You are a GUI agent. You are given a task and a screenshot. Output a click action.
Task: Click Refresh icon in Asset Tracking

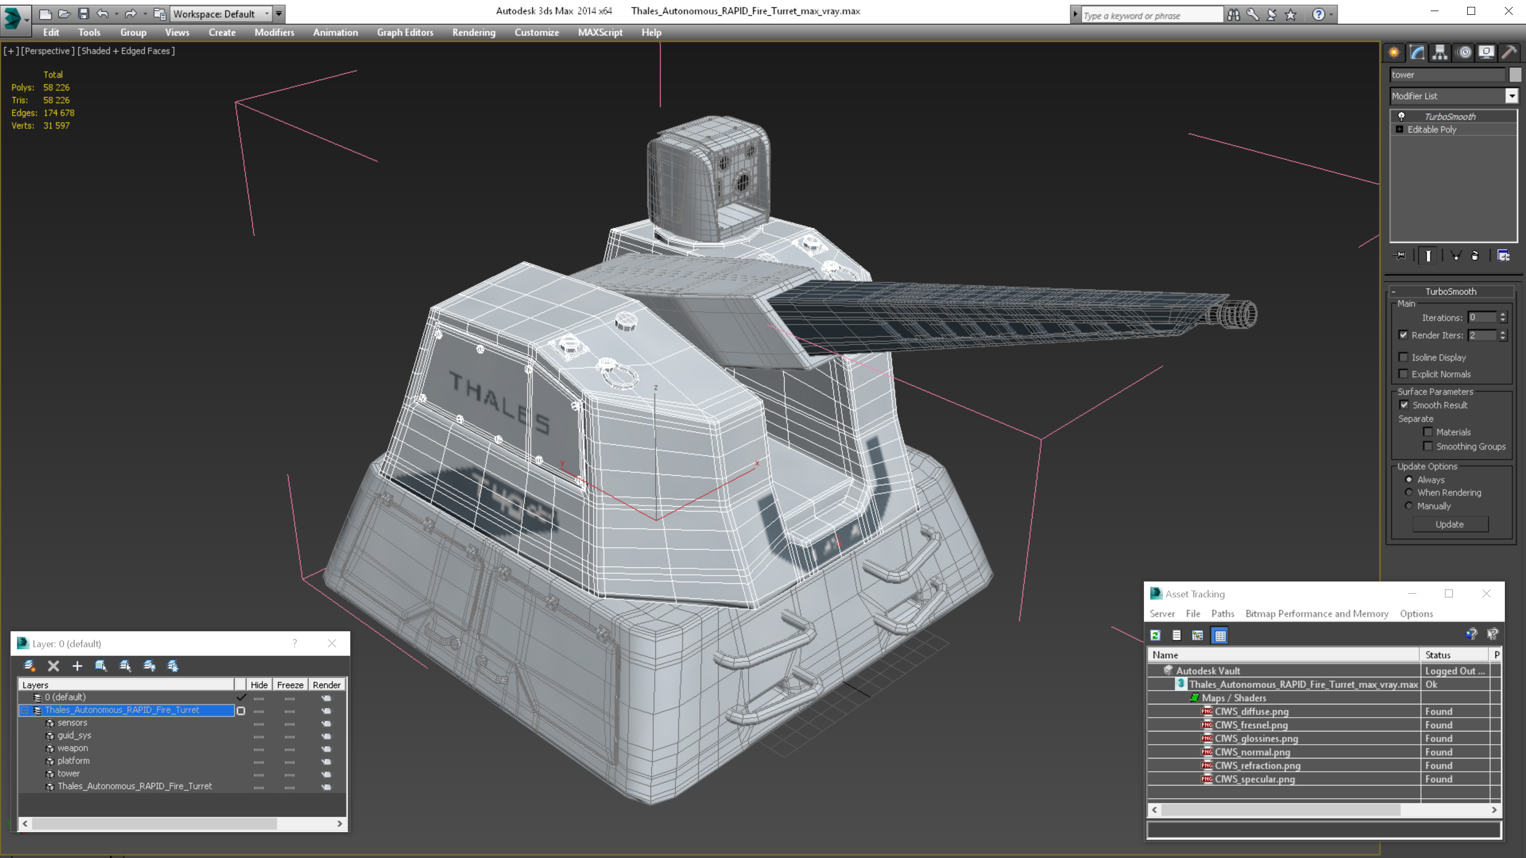(1155, 636)
